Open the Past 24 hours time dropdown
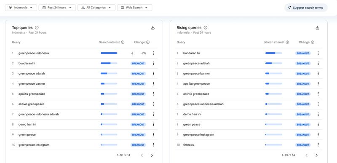This screenshot has height=163, width=337. (57, 8)
